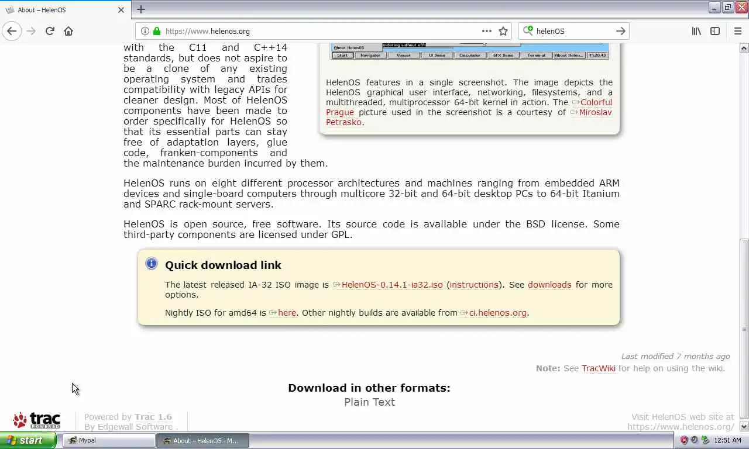Open the browser hamburger menu
The width and height of the screenshot is (749, 449).
pos(737,31)
